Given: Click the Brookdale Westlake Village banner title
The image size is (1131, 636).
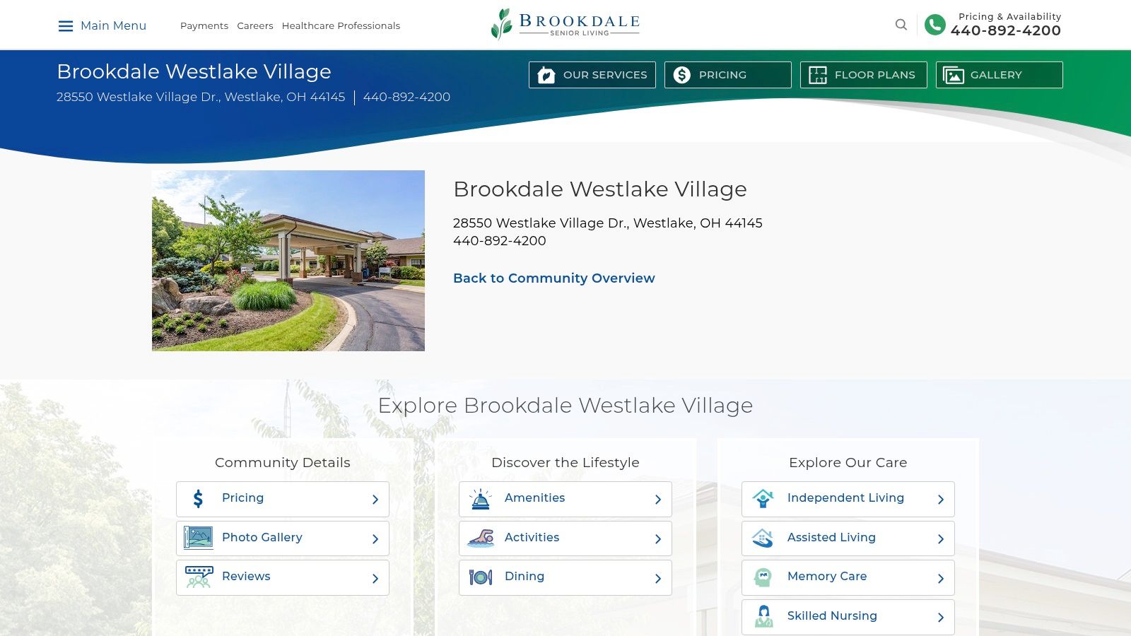Looking at the screenshot, I should tap(194, 71).
